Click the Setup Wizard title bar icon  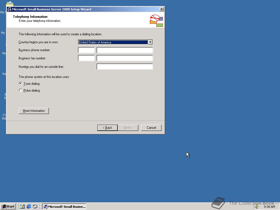(9, 9)
